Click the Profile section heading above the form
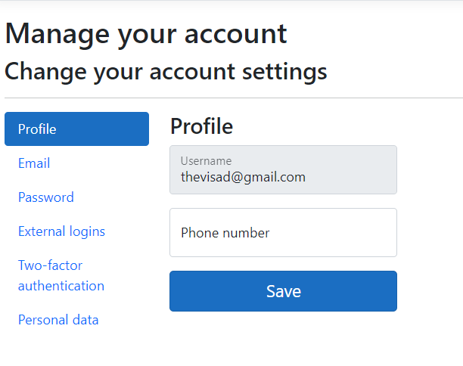463x366 pixels. pos(201,126)
